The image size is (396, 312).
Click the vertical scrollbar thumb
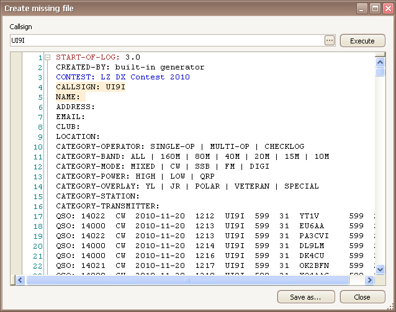[x=380, y=71]
